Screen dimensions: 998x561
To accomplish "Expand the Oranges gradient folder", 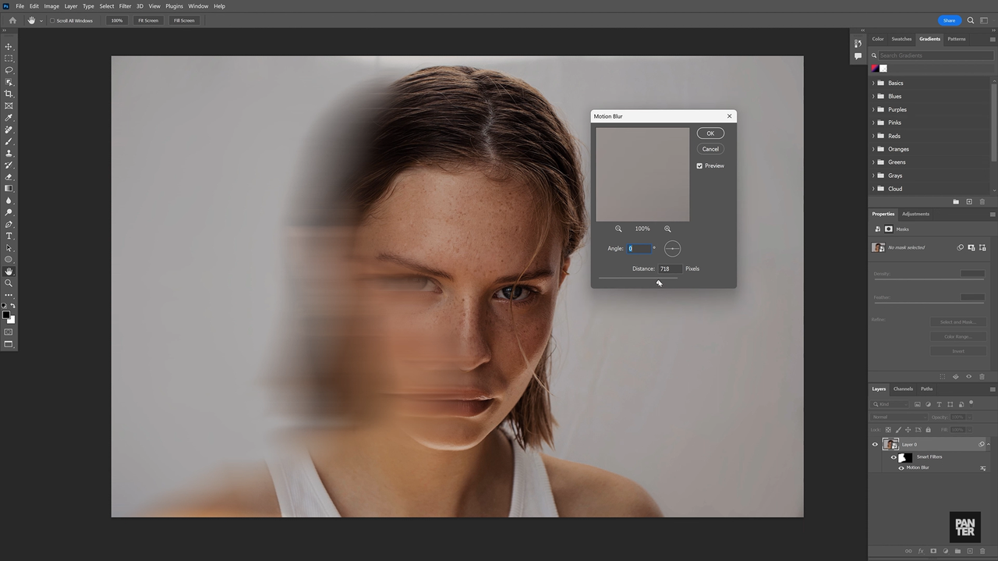I will tap(873, 149).
